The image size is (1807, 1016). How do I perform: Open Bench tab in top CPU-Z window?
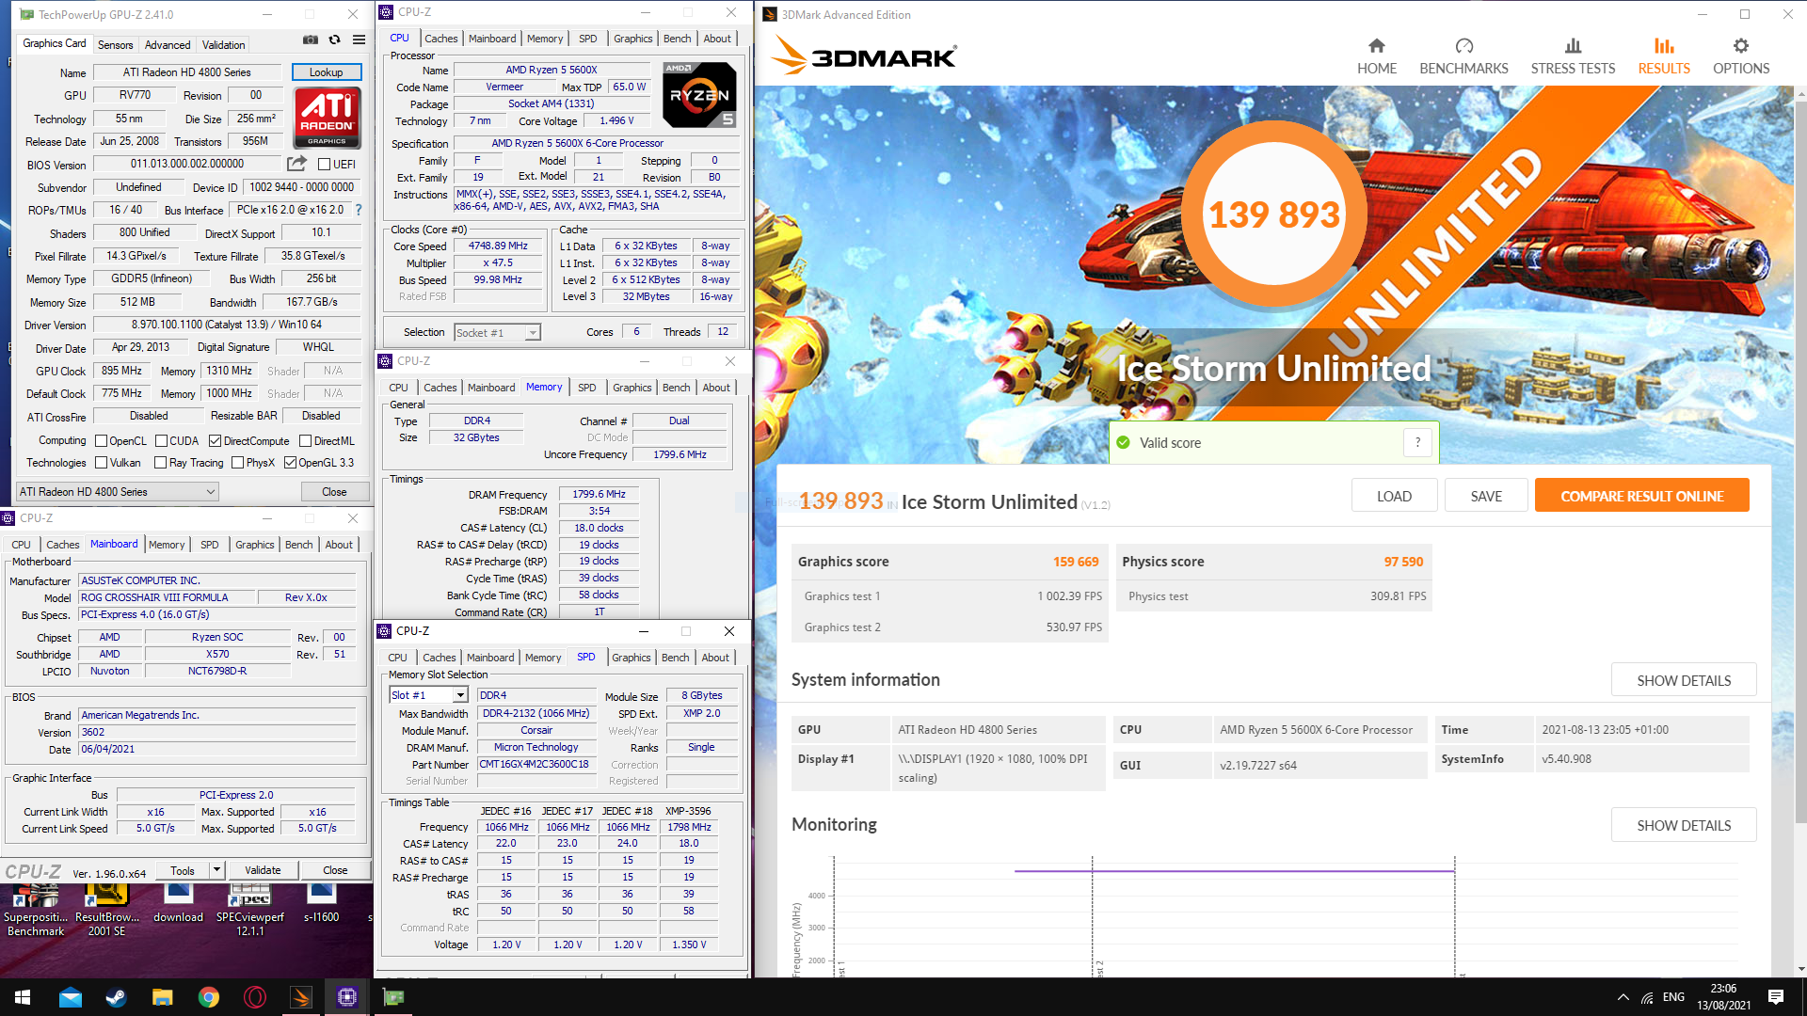pos(677,39)
